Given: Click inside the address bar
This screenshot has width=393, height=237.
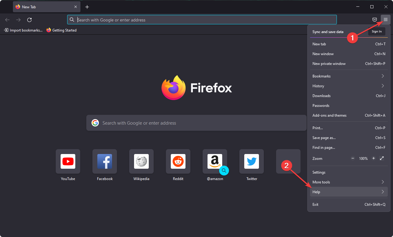Looking at the screenshot, I should tap(202, 19).
